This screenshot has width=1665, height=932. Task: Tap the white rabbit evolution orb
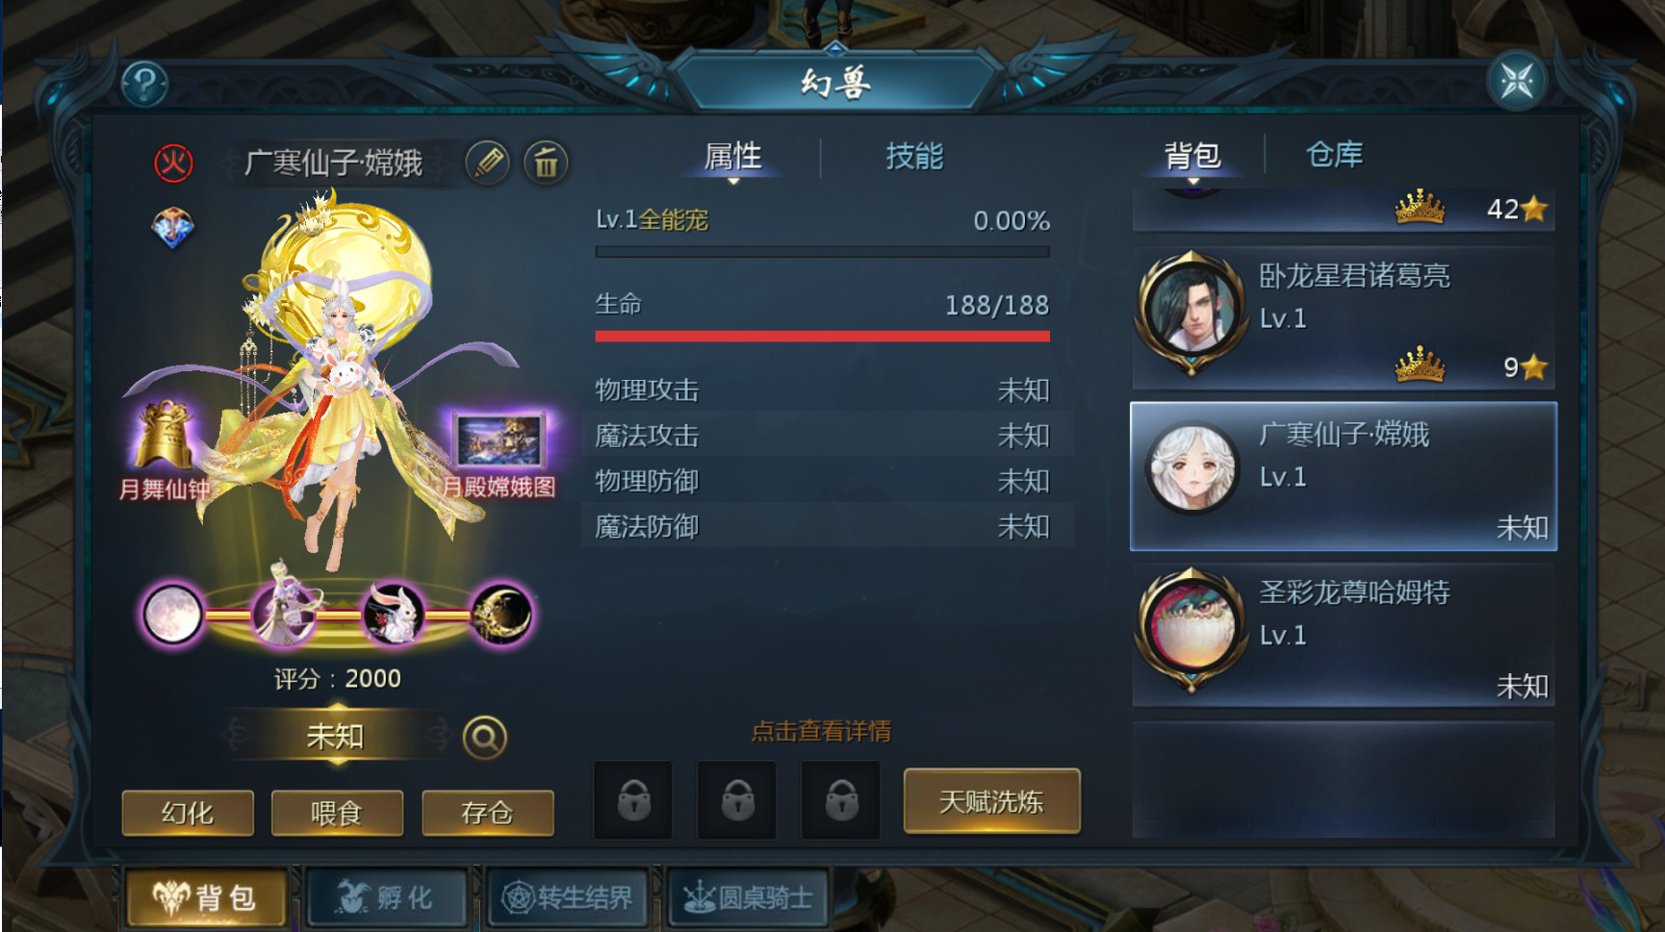click(x=393, y=614)
